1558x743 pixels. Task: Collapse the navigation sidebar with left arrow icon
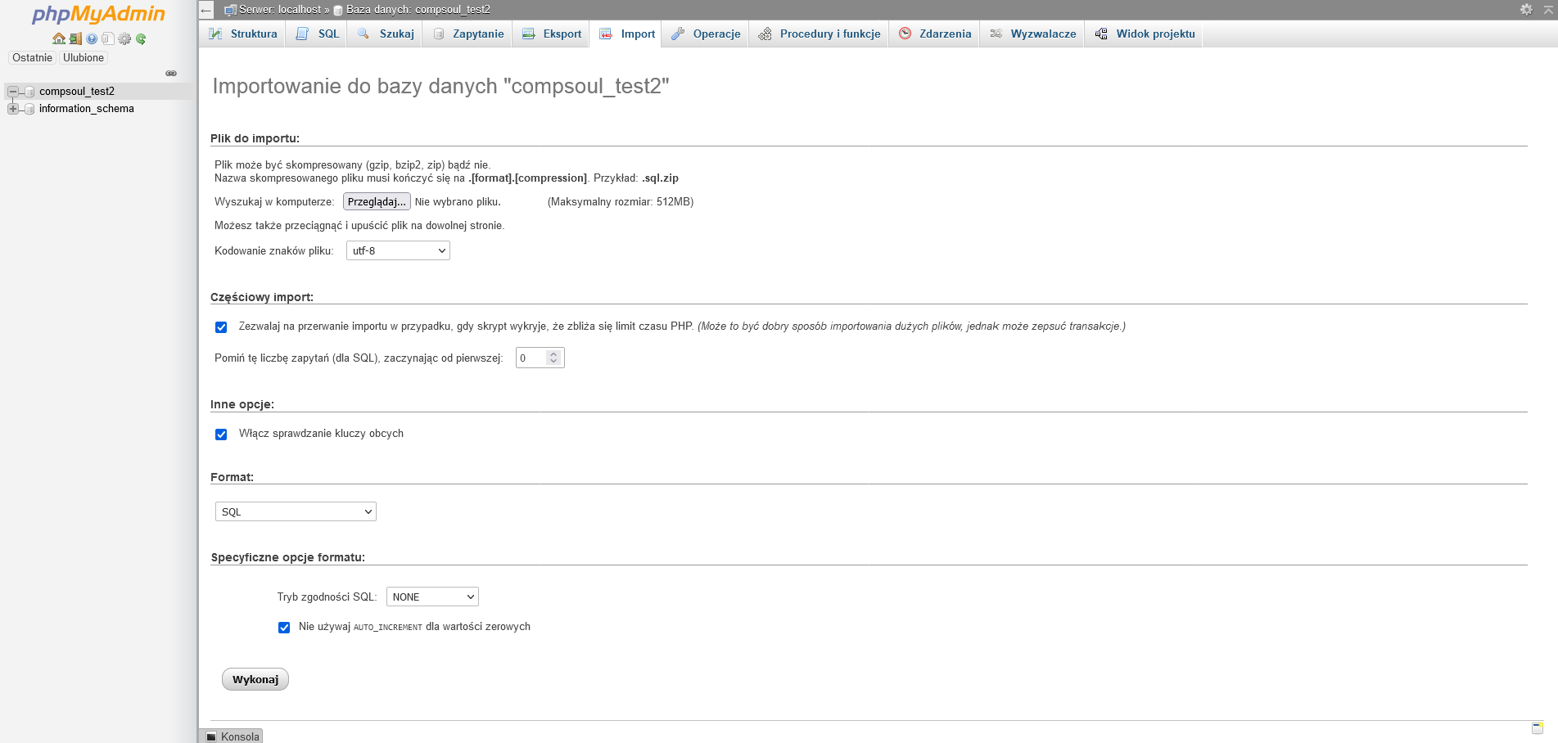pyautogui.click(x=205, y=10)
